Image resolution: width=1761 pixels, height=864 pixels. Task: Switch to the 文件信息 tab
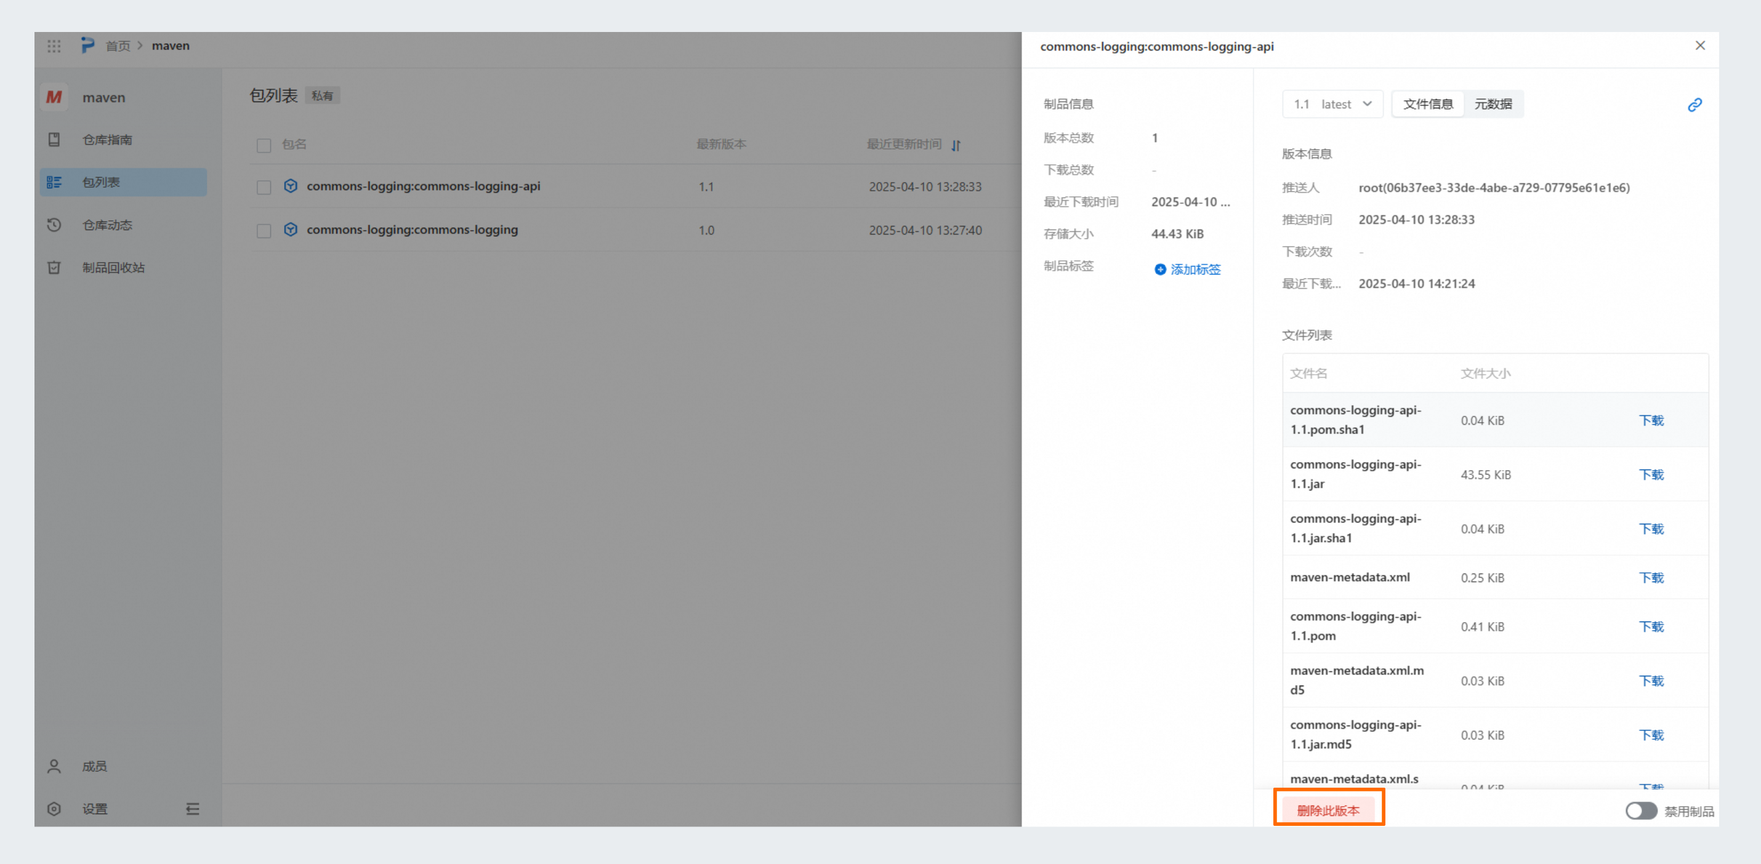[1428, 104]
